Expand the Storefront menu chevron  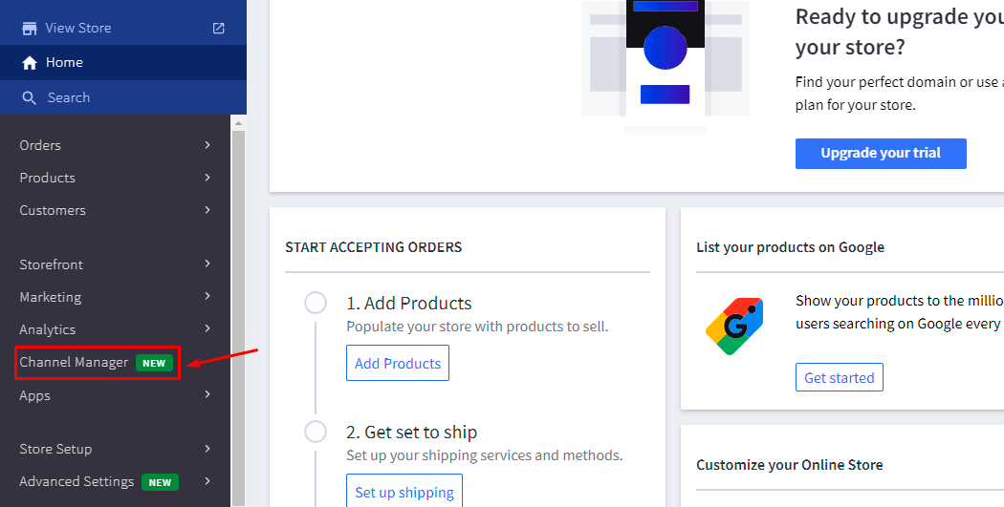(x=207, y=264)
